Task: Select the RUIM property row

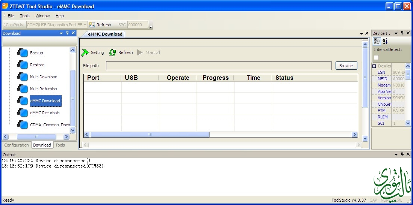Action: click(x=388, y=117)
